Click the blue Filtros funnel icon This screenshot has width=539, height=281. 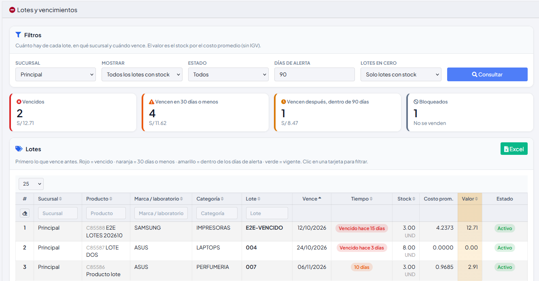click(18, 35)
